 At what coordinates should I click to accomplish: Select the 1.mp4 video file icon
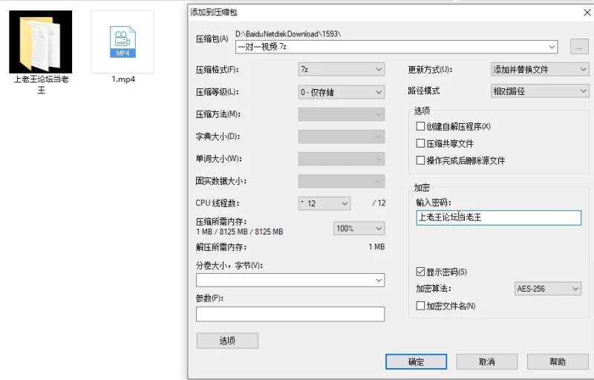coord(123,42)
